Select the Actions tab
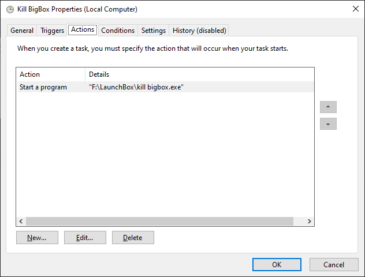365x277 pixels. [83, 30]
